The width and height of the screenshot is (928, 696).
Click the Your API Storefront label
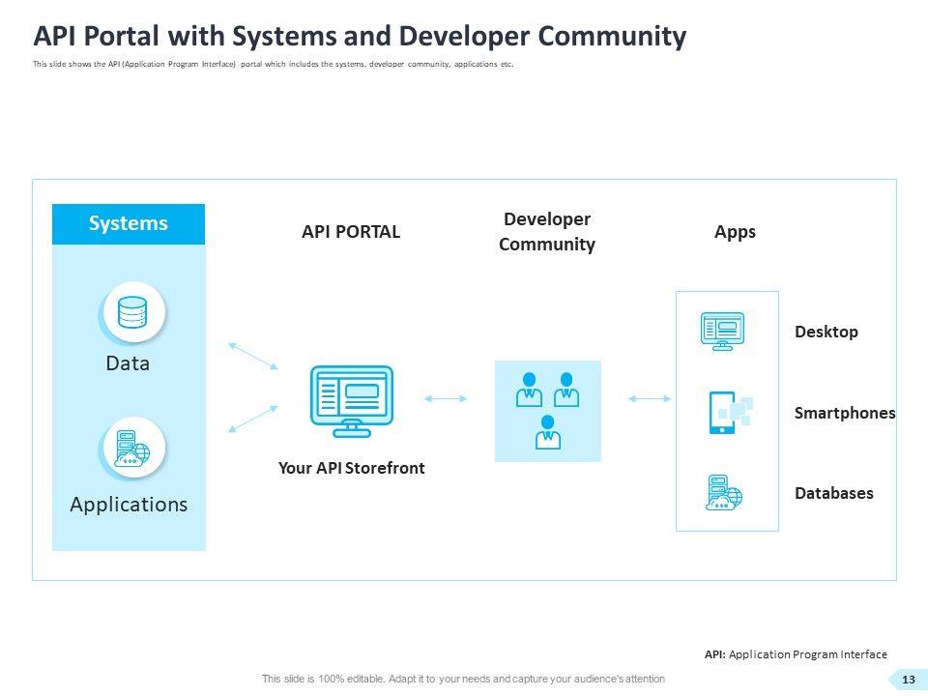(x=351, y=468)
